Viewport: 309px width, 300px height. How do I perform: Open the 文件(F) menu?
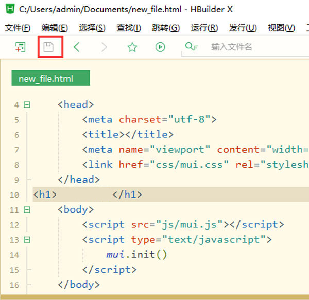pyautogui.click(x=18, y=28)
